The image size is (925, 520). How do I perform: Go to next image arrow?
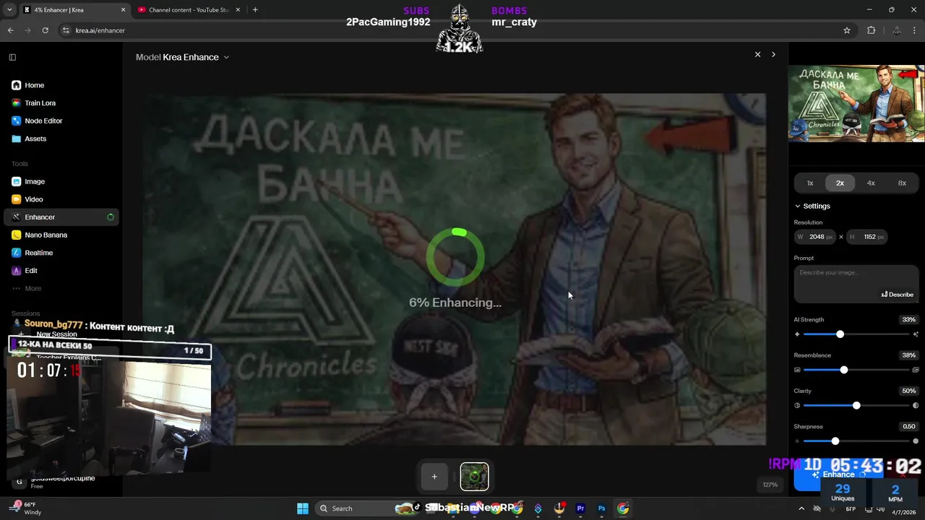(x=773, y=55)
